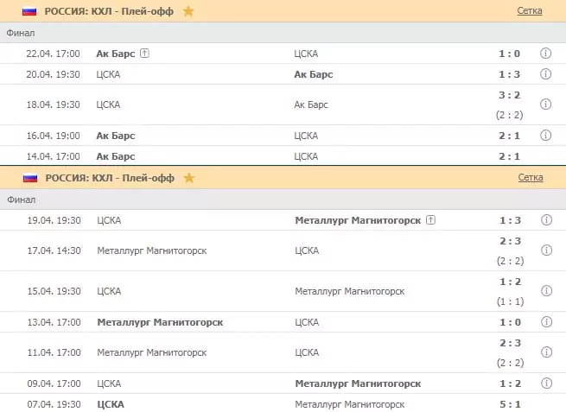Click bold home team ЦСКА in 07.04 row
The image size is (566, 412).
tap(111, 404)
